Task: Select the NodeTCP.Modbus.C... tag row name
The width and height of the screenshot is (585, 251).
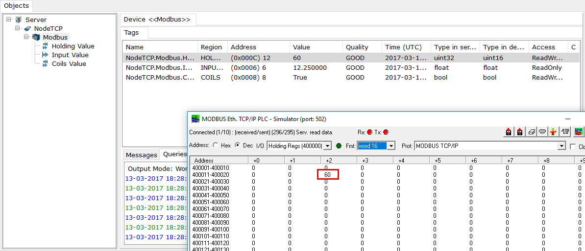Action: [x=159, y=77]
